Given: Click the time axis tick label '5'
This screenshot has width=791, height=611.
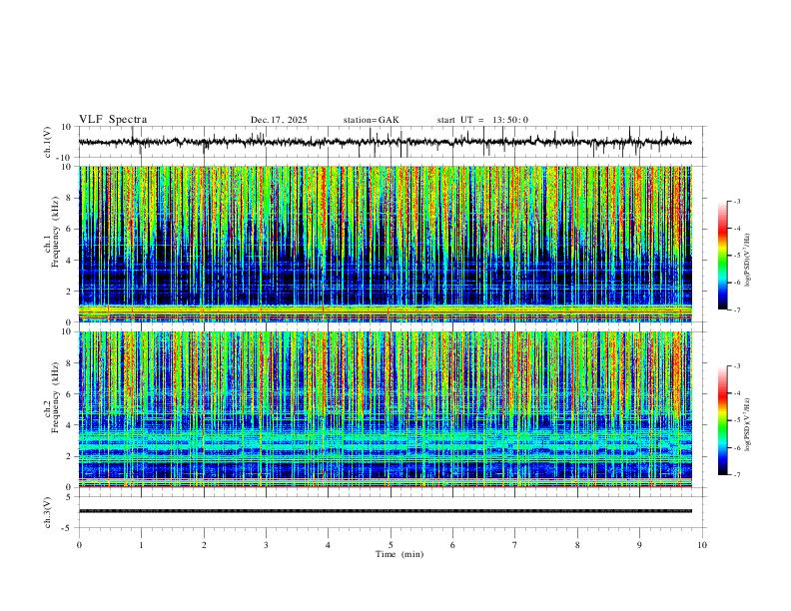Looking at the screenshot, I should click(391, 545).
